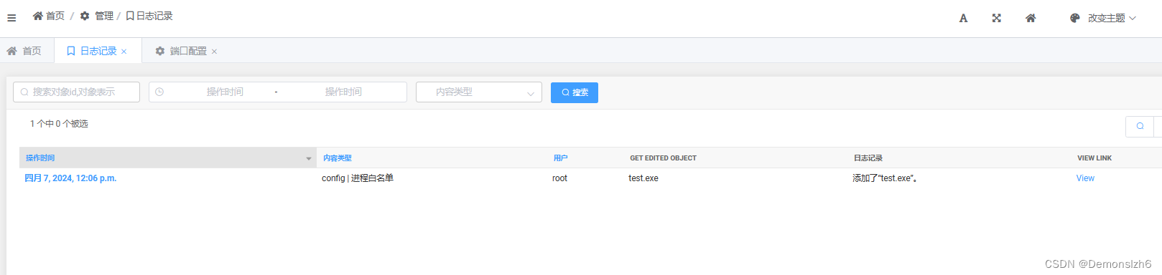Screen dimensions: 1162x275
Task: Click the end 操作时间 date field
Action: pos(343,92)
